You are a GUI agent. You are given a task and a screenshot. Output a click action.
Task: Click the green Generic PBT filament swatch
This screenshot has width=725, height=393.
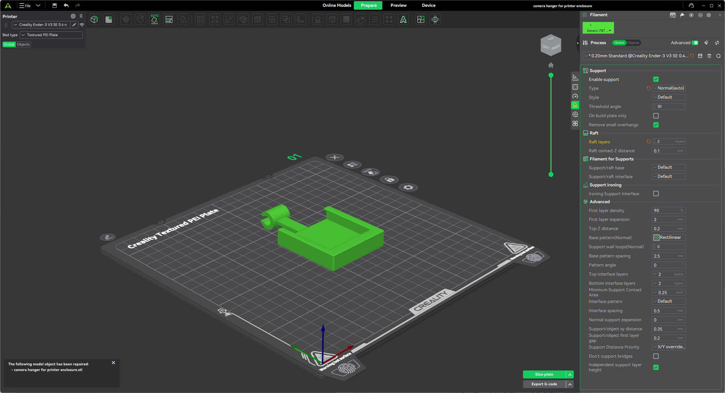[x=598, y=28]
